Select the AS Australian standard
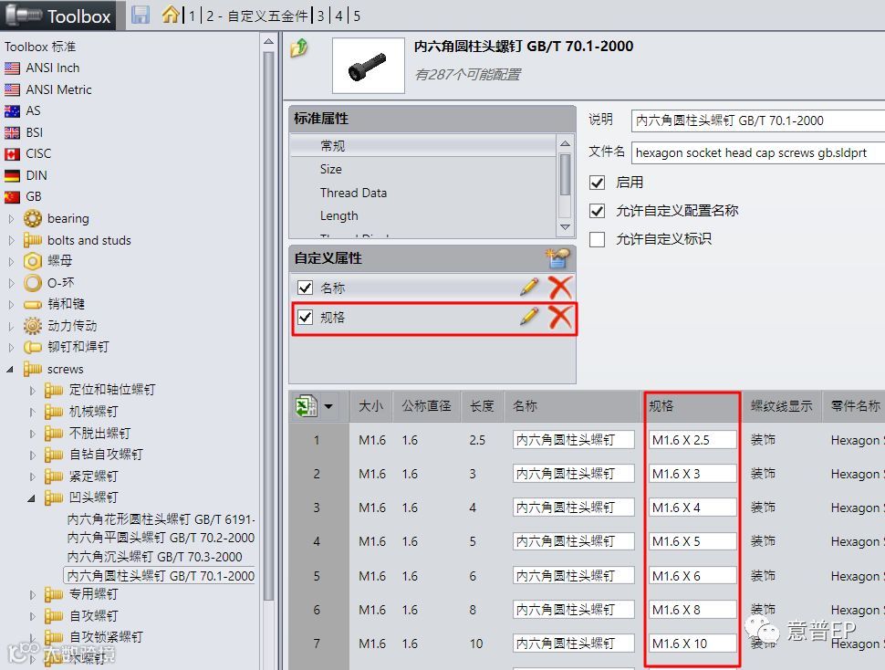The height and width of the screenshot is (670, 885). [x=33, y=110]
